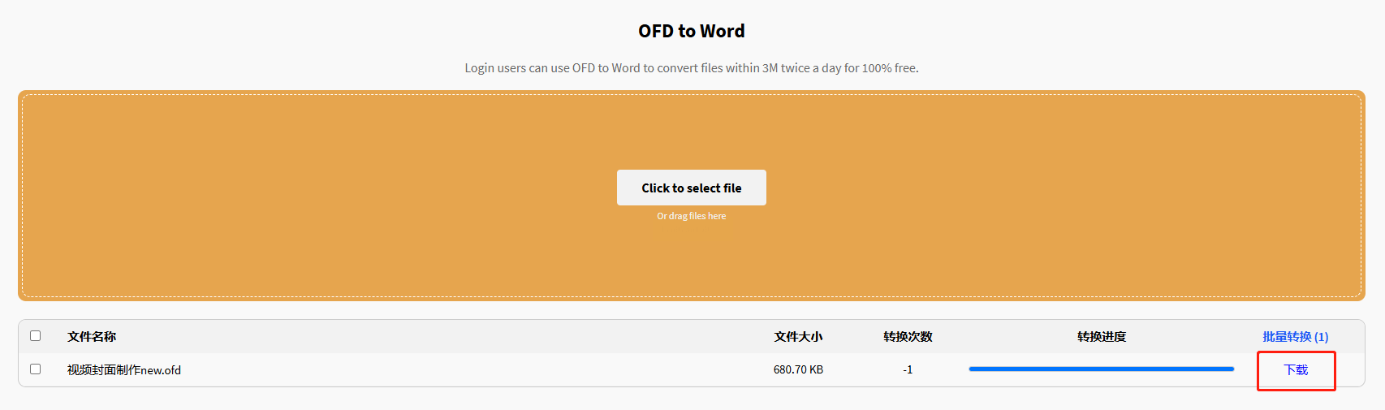
Task: Click the 'OFD to Word' page heading
Action: tap(691, 31)
